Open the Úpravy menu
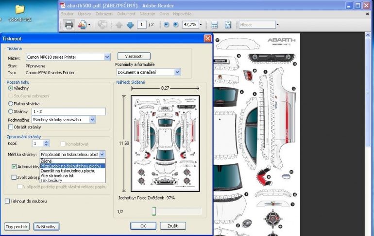 (85, 14)
